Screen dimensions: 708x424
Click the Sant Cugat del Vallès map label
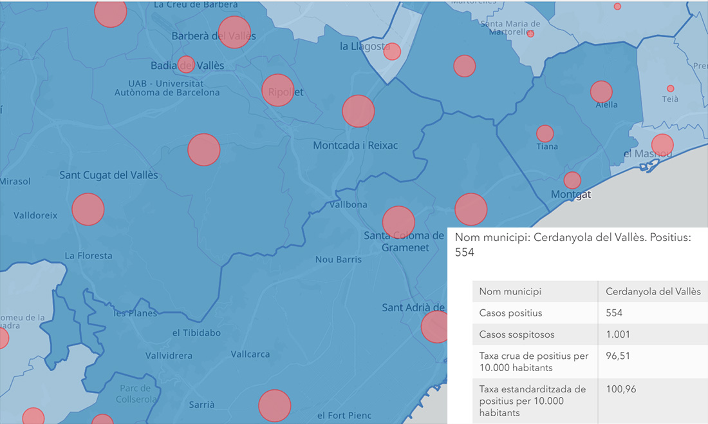pos(109,175)
